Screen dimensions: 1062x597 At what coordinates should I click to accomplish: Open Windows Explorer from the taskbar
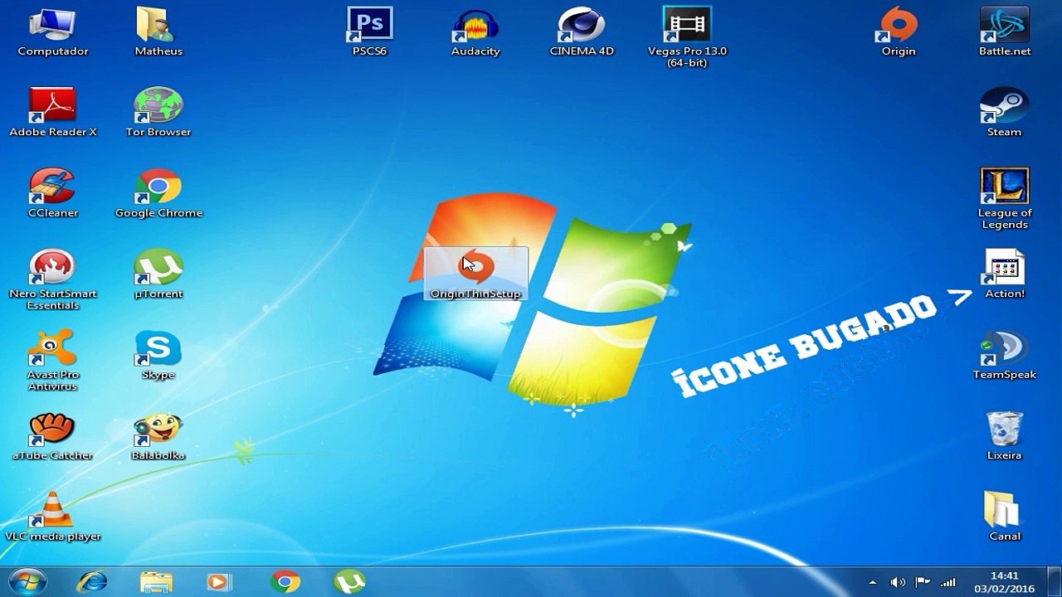coord(156,581)
